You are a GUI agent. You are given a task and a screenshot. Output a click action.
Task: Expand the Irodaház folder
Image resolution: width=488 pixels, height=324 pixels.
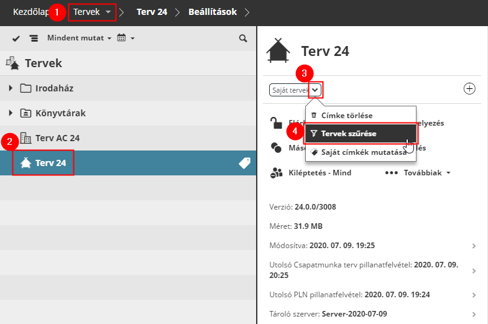point(11,88)
